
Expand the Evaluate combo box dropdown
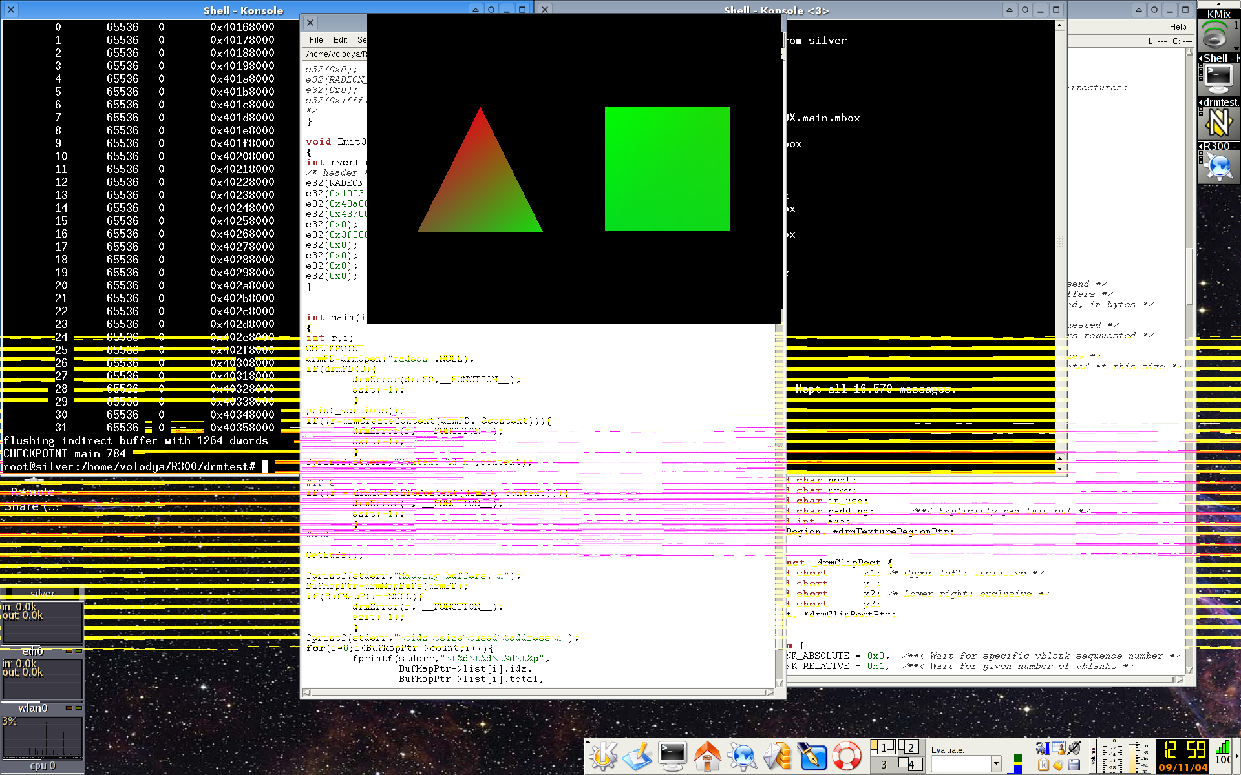pos(996,763)
